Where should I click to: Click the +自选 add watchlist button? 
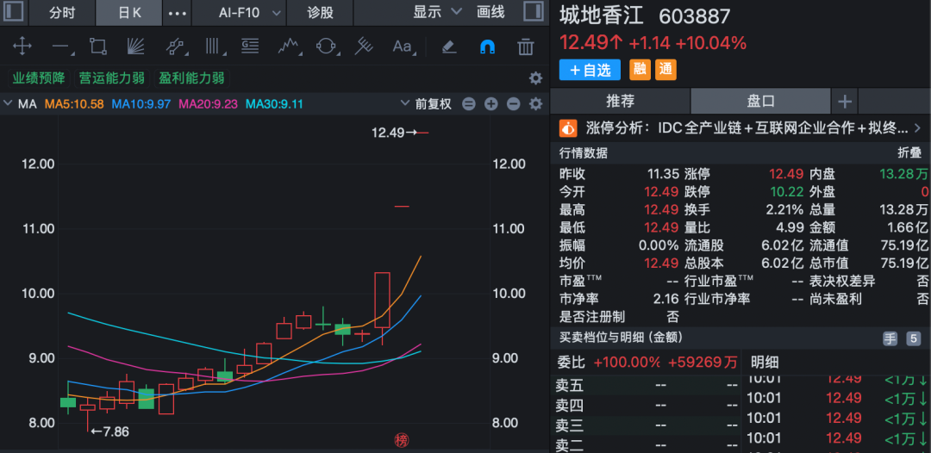[590, 70]
